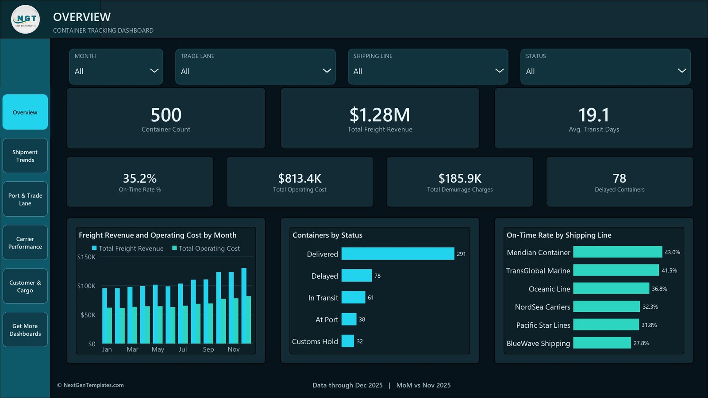Go to the Shipment Trends page
This screenshot has width=708, height=398.
[x=25, y=156]
